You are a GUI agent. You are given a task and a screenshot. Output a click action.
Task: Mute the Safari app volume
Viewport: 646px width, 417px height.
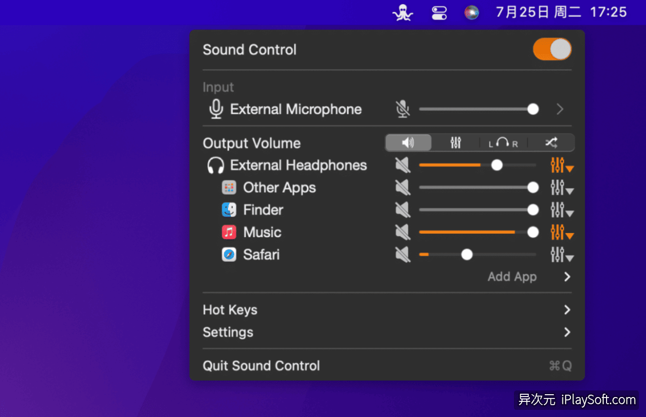point(402,254)
